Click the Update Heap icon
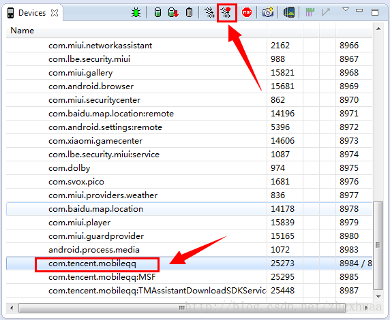The height and width of the screenshot is (320, 390). click(x=157, y=12)
